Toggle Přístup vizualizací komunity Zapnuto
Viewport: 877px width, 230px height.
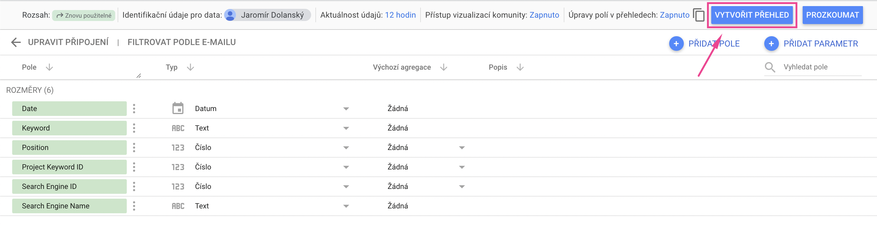click(x=544, y=15)
